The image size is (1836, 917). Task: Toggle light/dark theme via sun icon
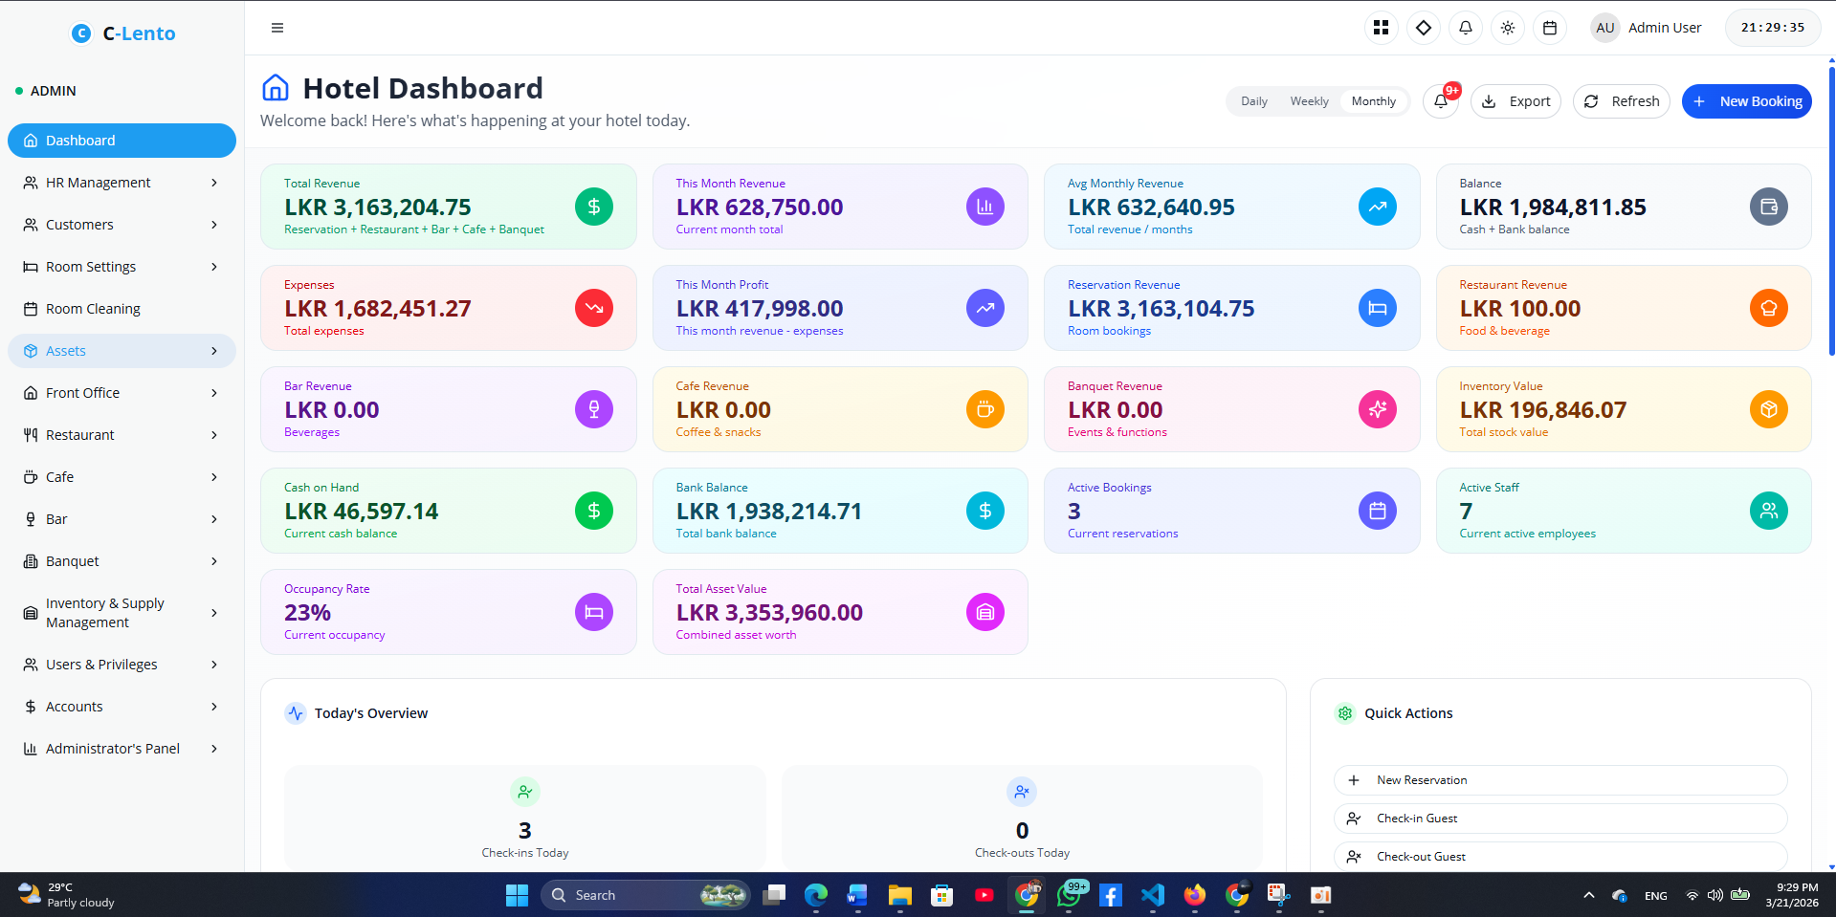(x=1507, y=28)
